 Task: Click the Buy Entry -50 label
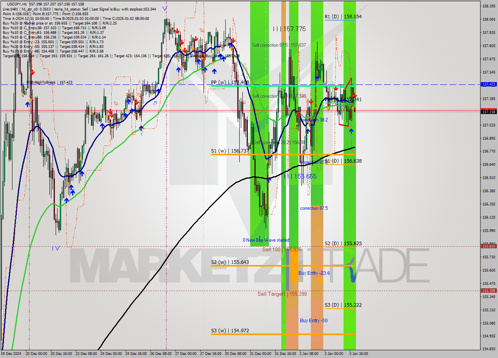click(x=314, y=321)
